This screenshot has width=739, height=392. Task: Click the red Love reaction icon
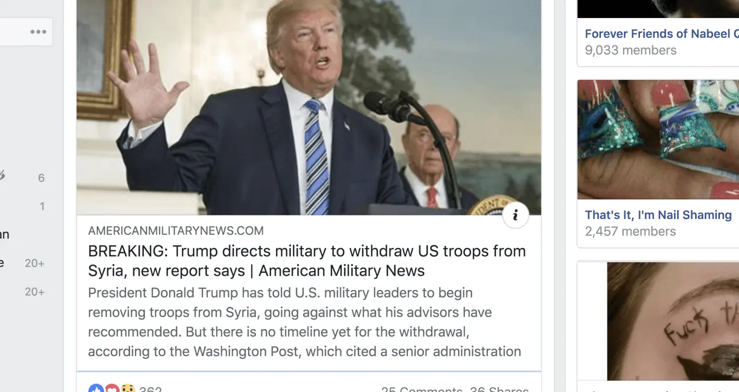(x=112, y=389)
